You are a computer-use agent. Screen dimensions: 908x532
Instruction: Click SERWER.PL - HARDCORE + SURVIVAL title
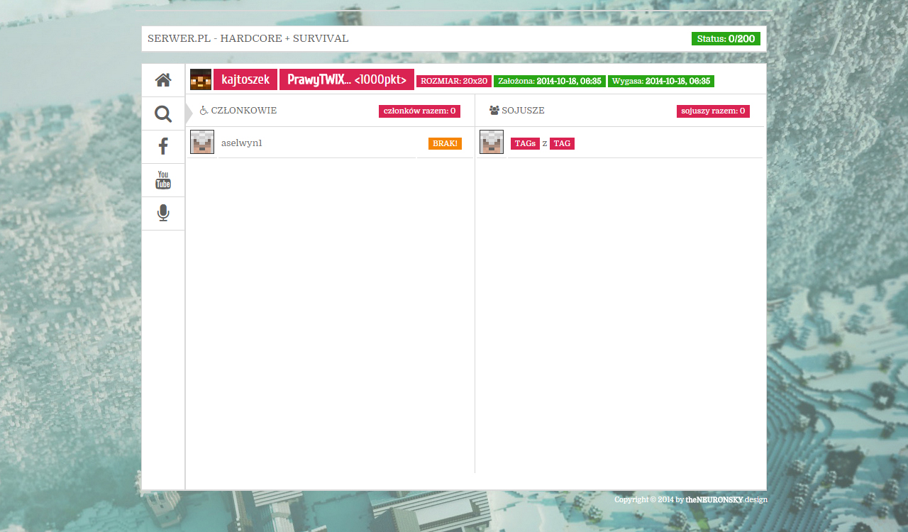[248, 38]
